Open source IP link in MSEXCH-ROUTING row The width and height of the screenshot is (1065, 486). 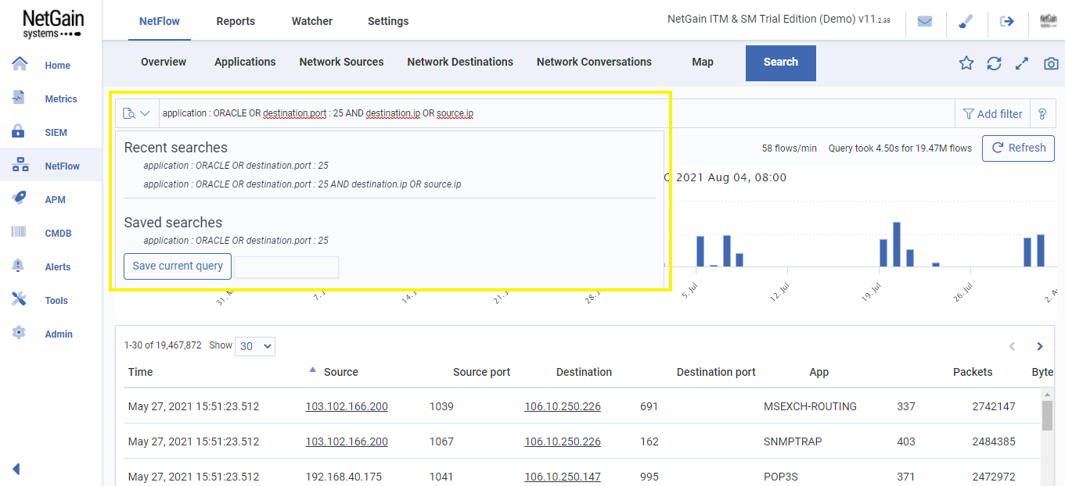(x=347, y=406)
